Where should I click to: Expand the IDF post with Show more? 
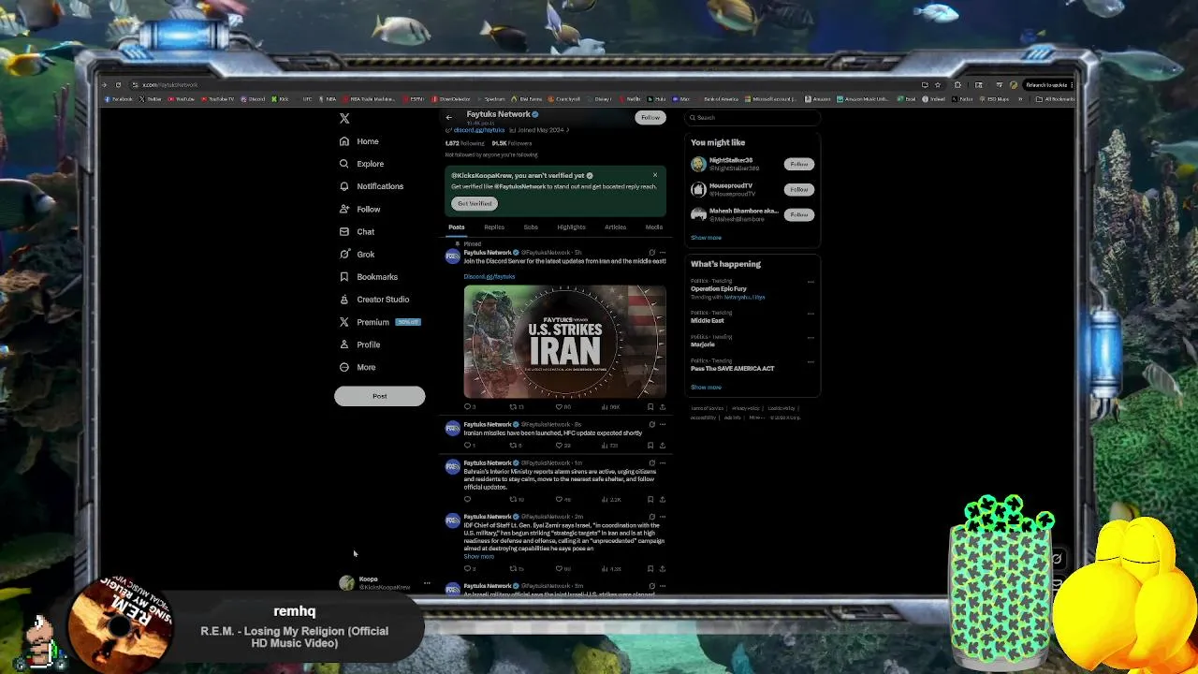click(x=478, y=557)
